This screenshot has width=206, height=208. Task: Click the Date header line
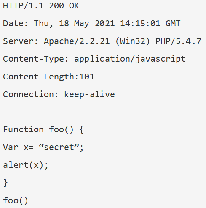point(92,23)
